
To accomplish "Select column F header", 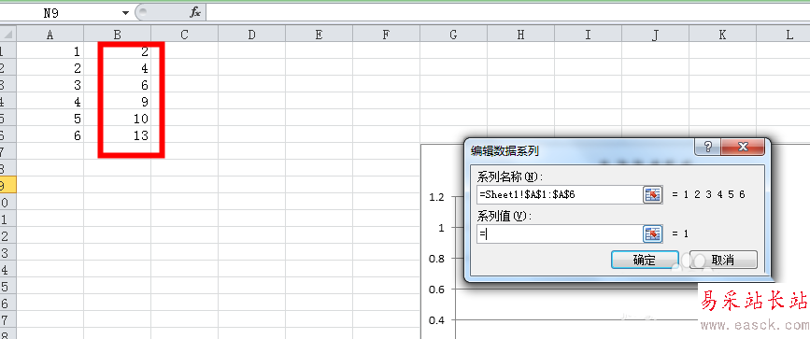I will click(x=386, y=35).
